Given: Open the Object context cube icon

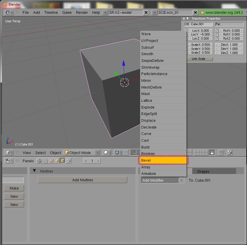Looking at the screenshot, I should coord(57,161).
